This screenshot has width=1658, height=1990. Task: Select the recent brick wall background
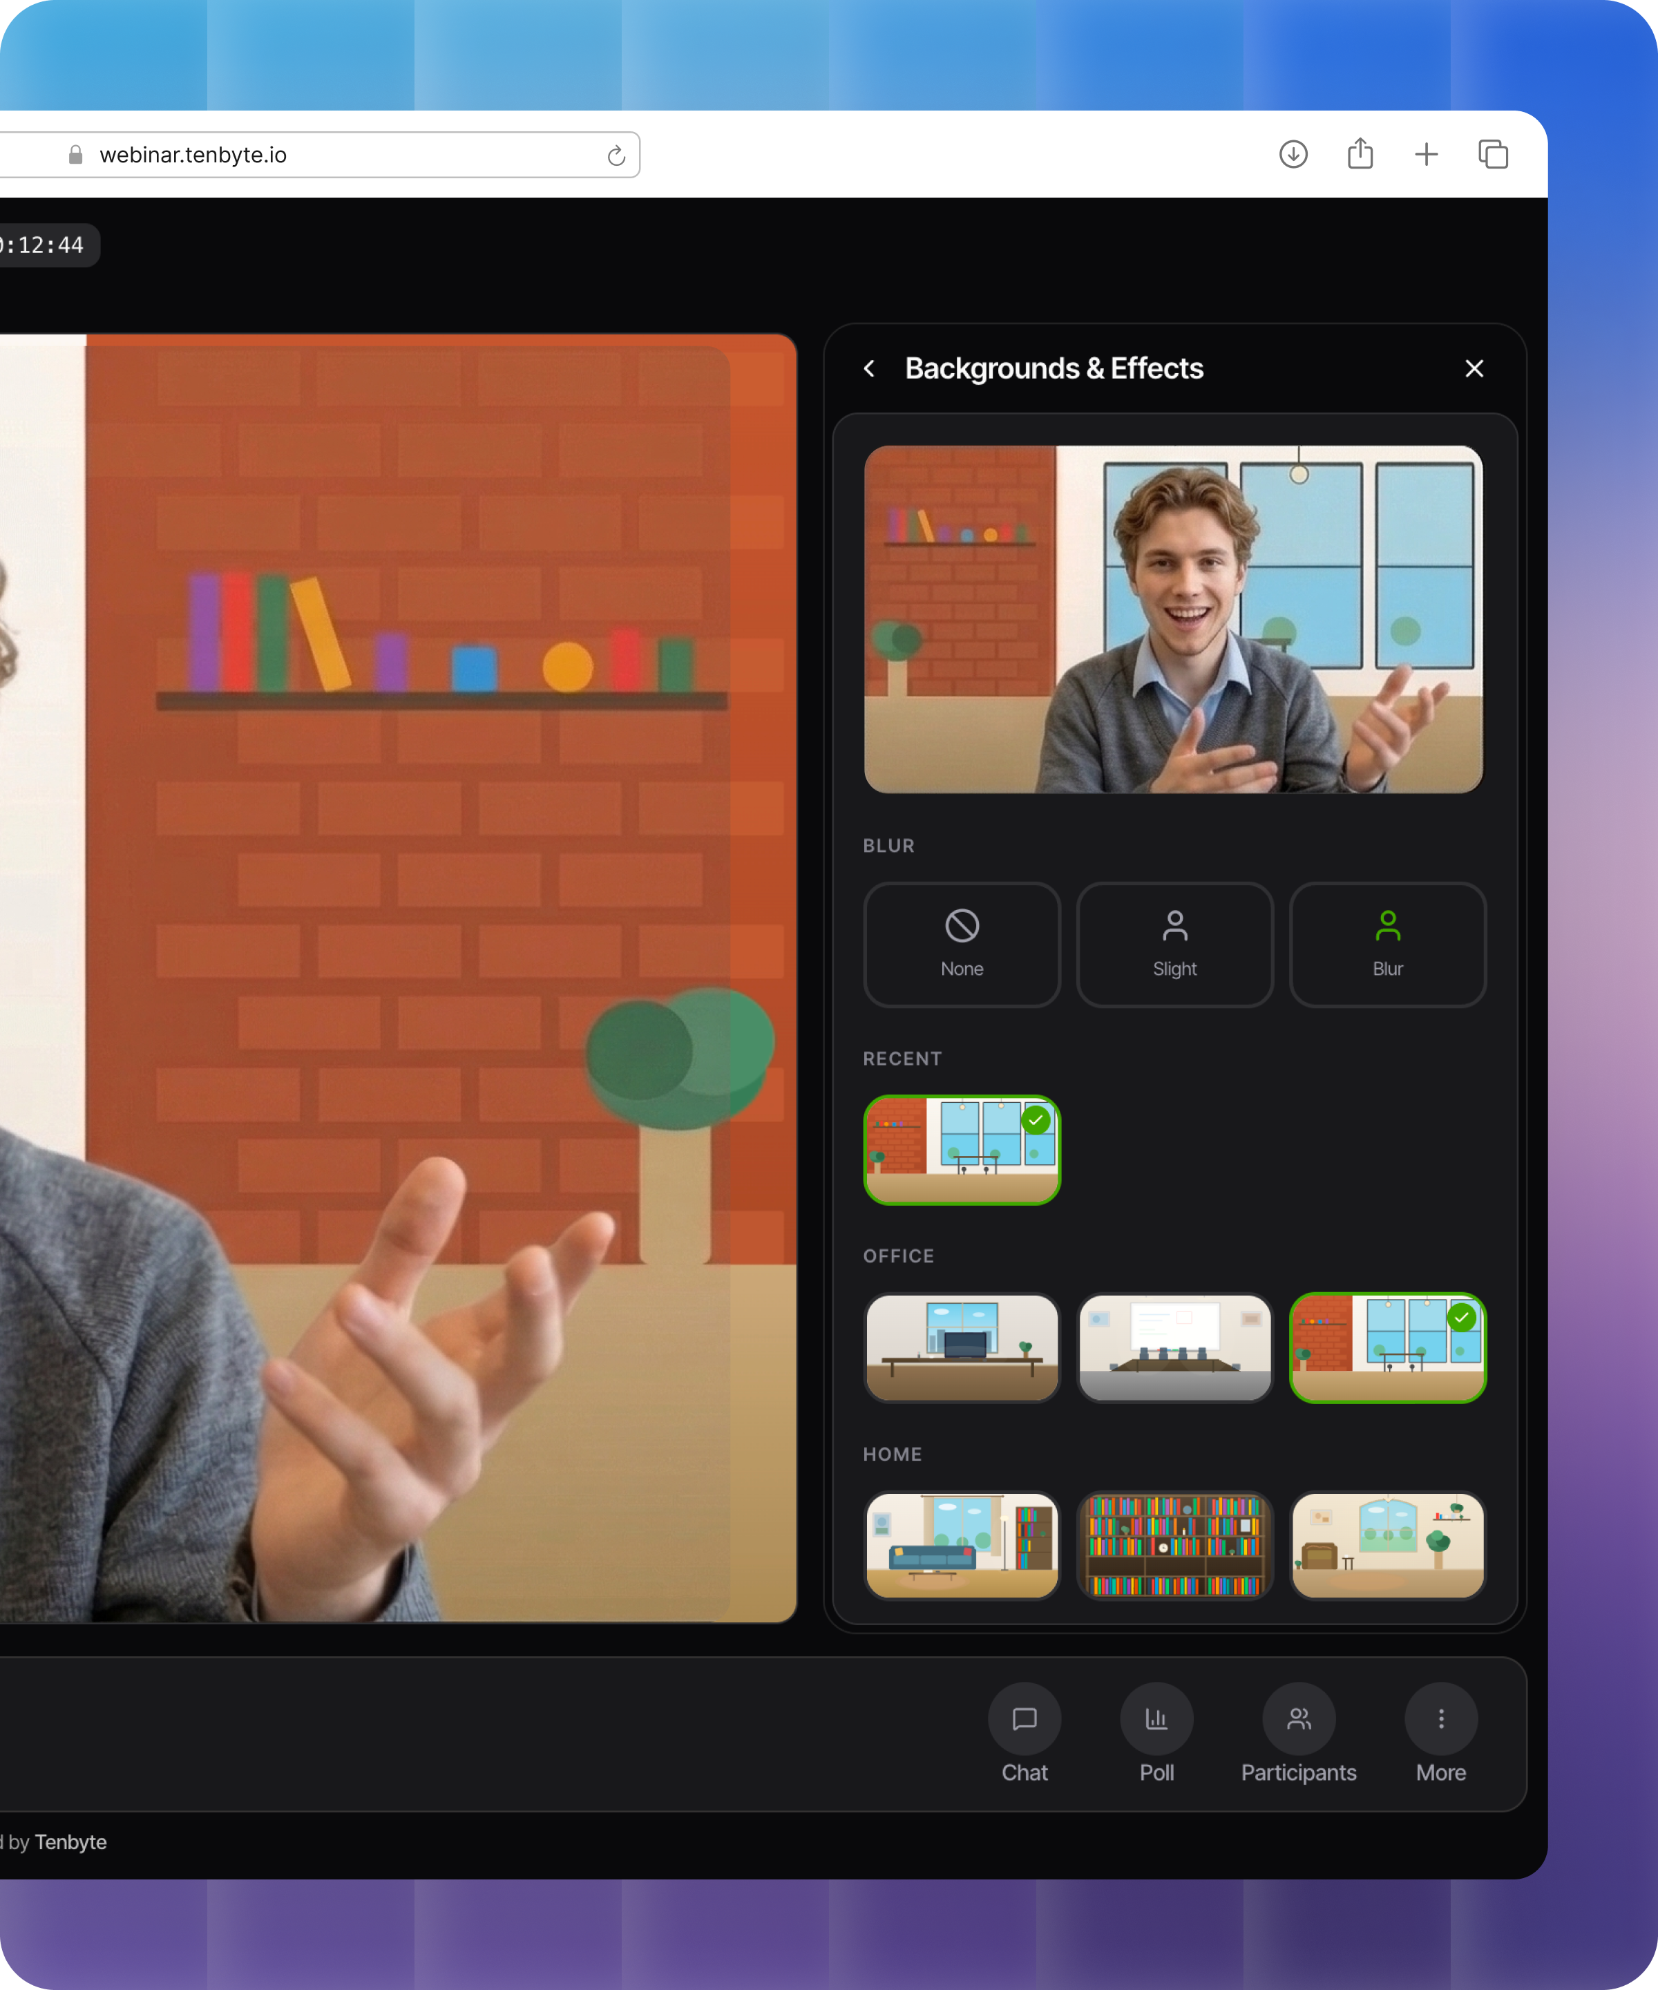click(962, 1150)
